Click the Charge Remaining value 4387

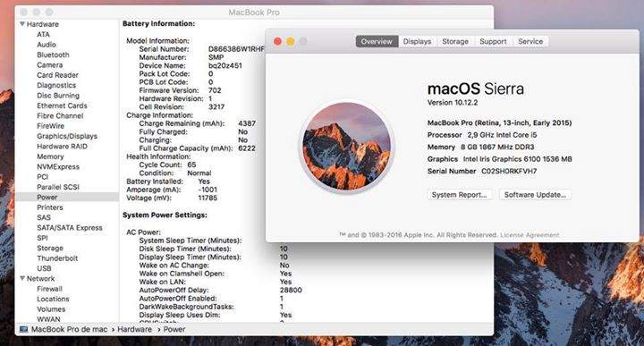tap(247, 123)
